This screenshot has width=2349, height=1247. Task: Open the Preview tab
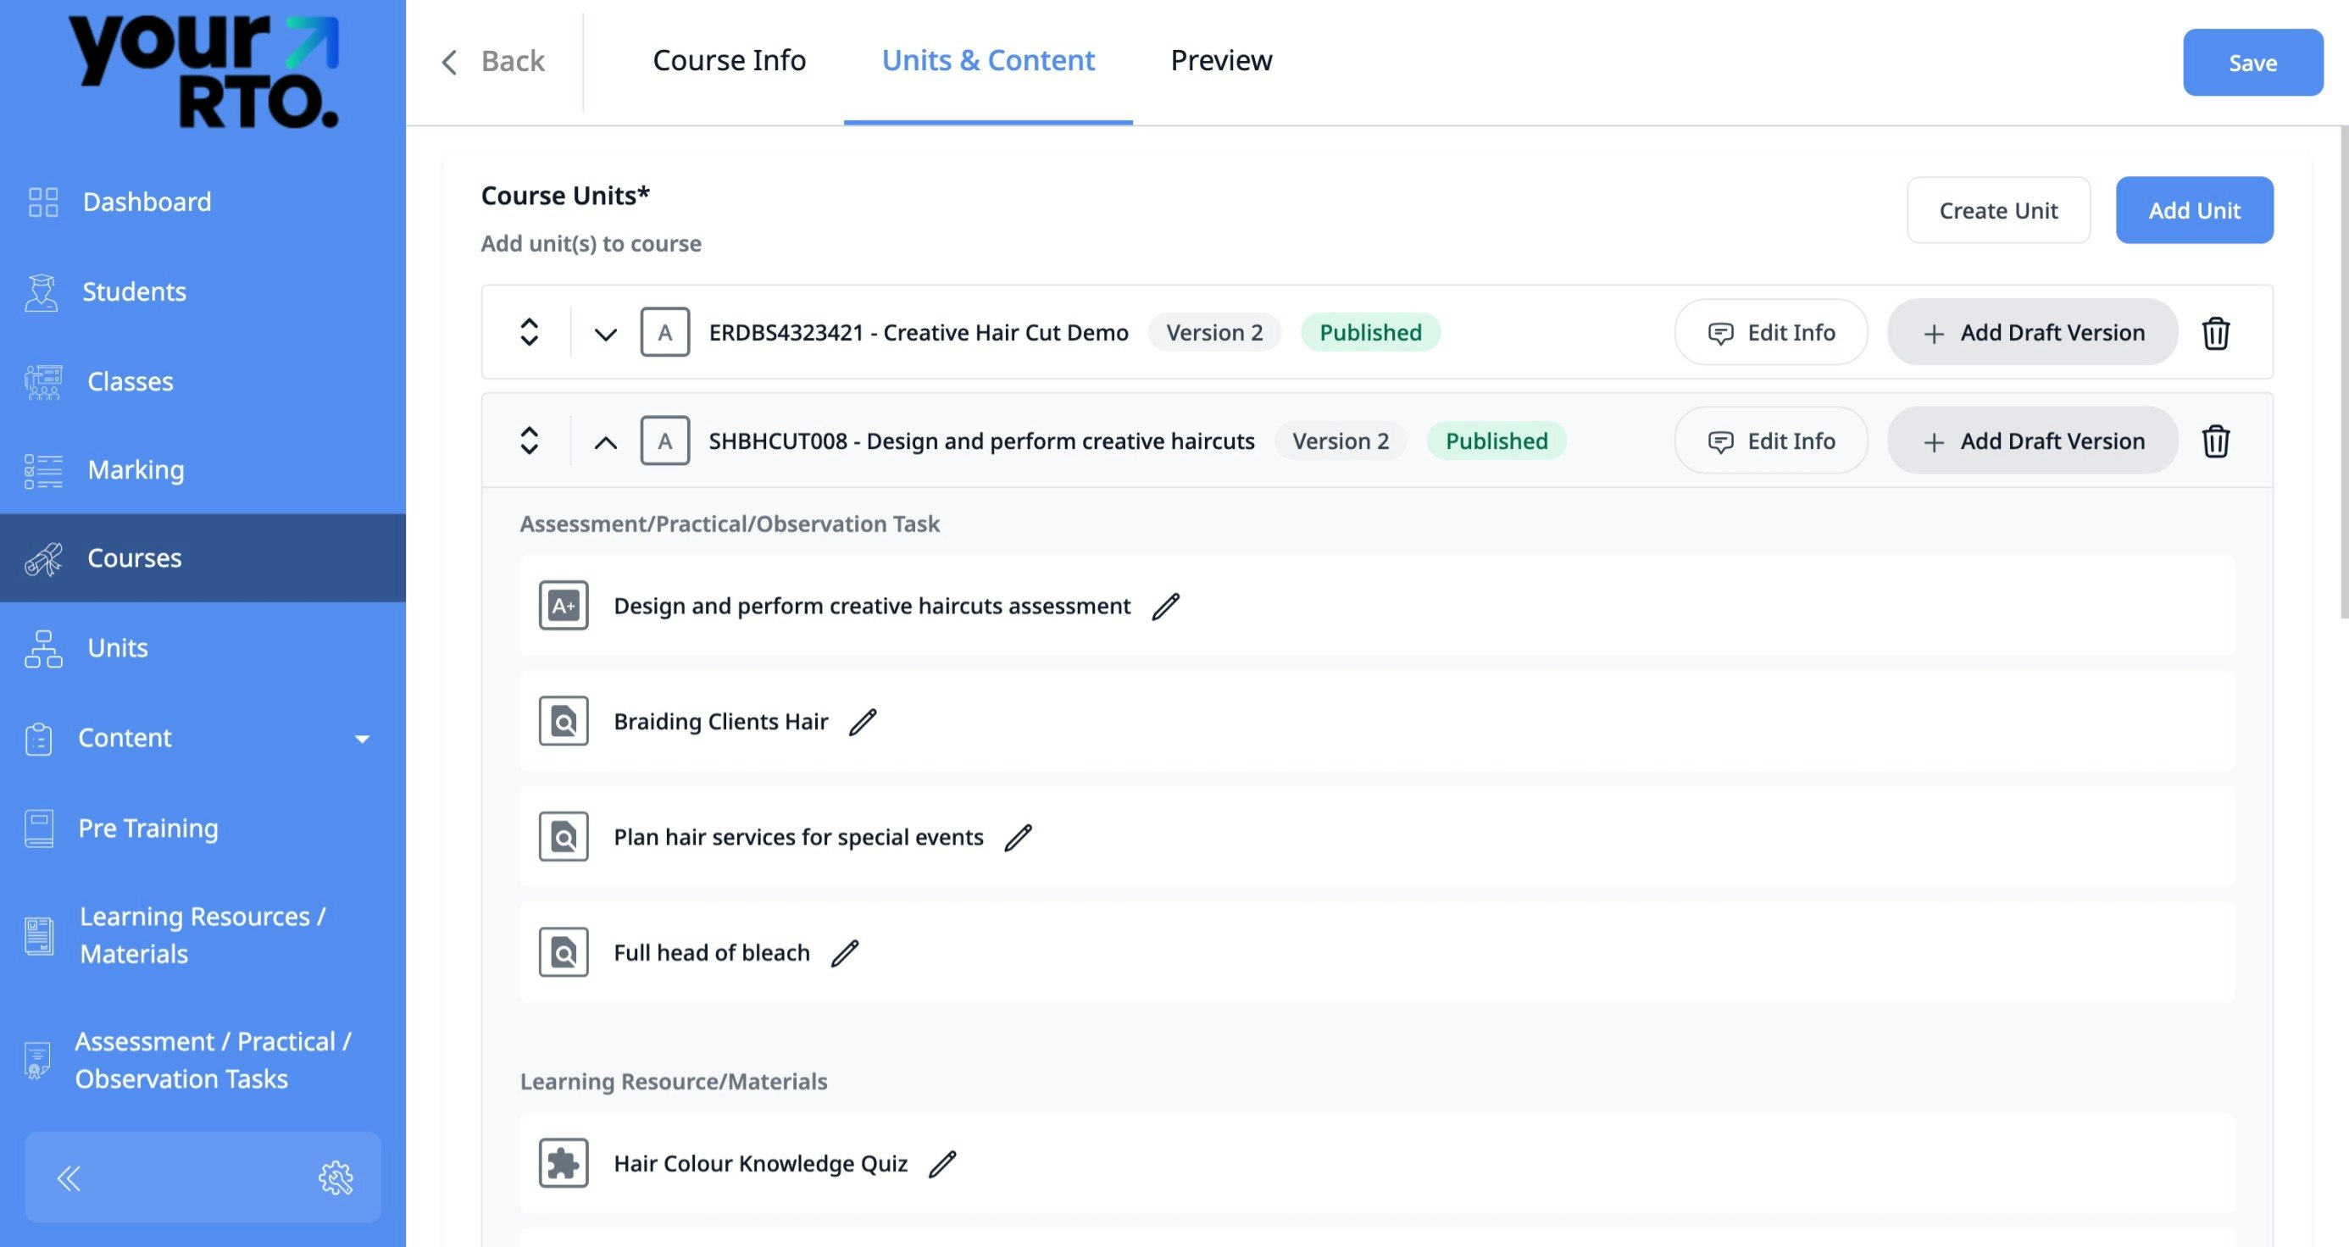point(1221,60)
